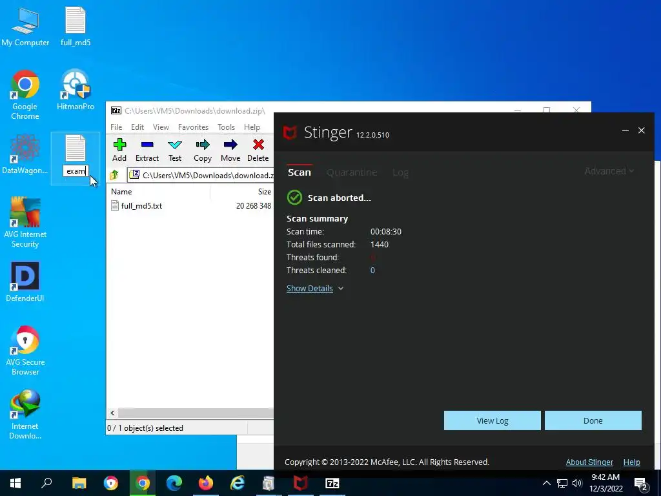Select DataWagon desktop shortcut
Screen dimensions: 661x496
[x=25, y=154]
